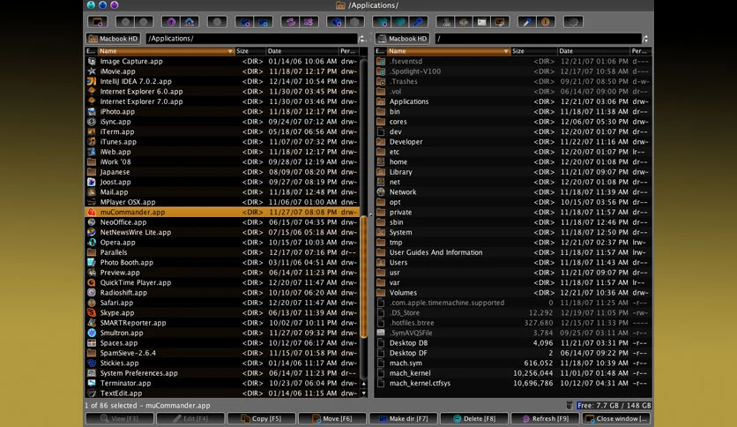Click the blue Reveal in desktop icon
The width and height of the screenshot is (737, 427).
[x=527, y=22]
